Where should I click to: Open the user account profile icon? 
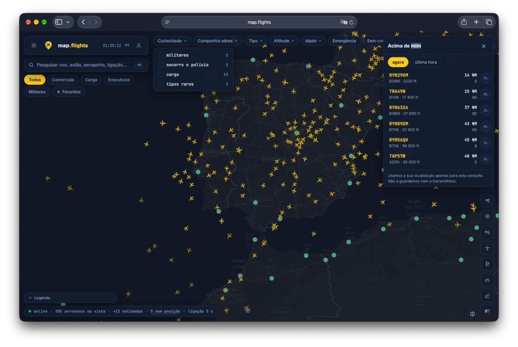pyautogui.click(x=139, y=45)
